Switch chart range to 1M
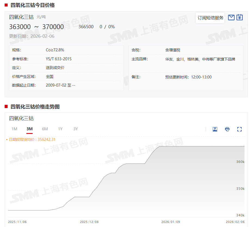Screen dimensions: 249x227 [14, 129]
